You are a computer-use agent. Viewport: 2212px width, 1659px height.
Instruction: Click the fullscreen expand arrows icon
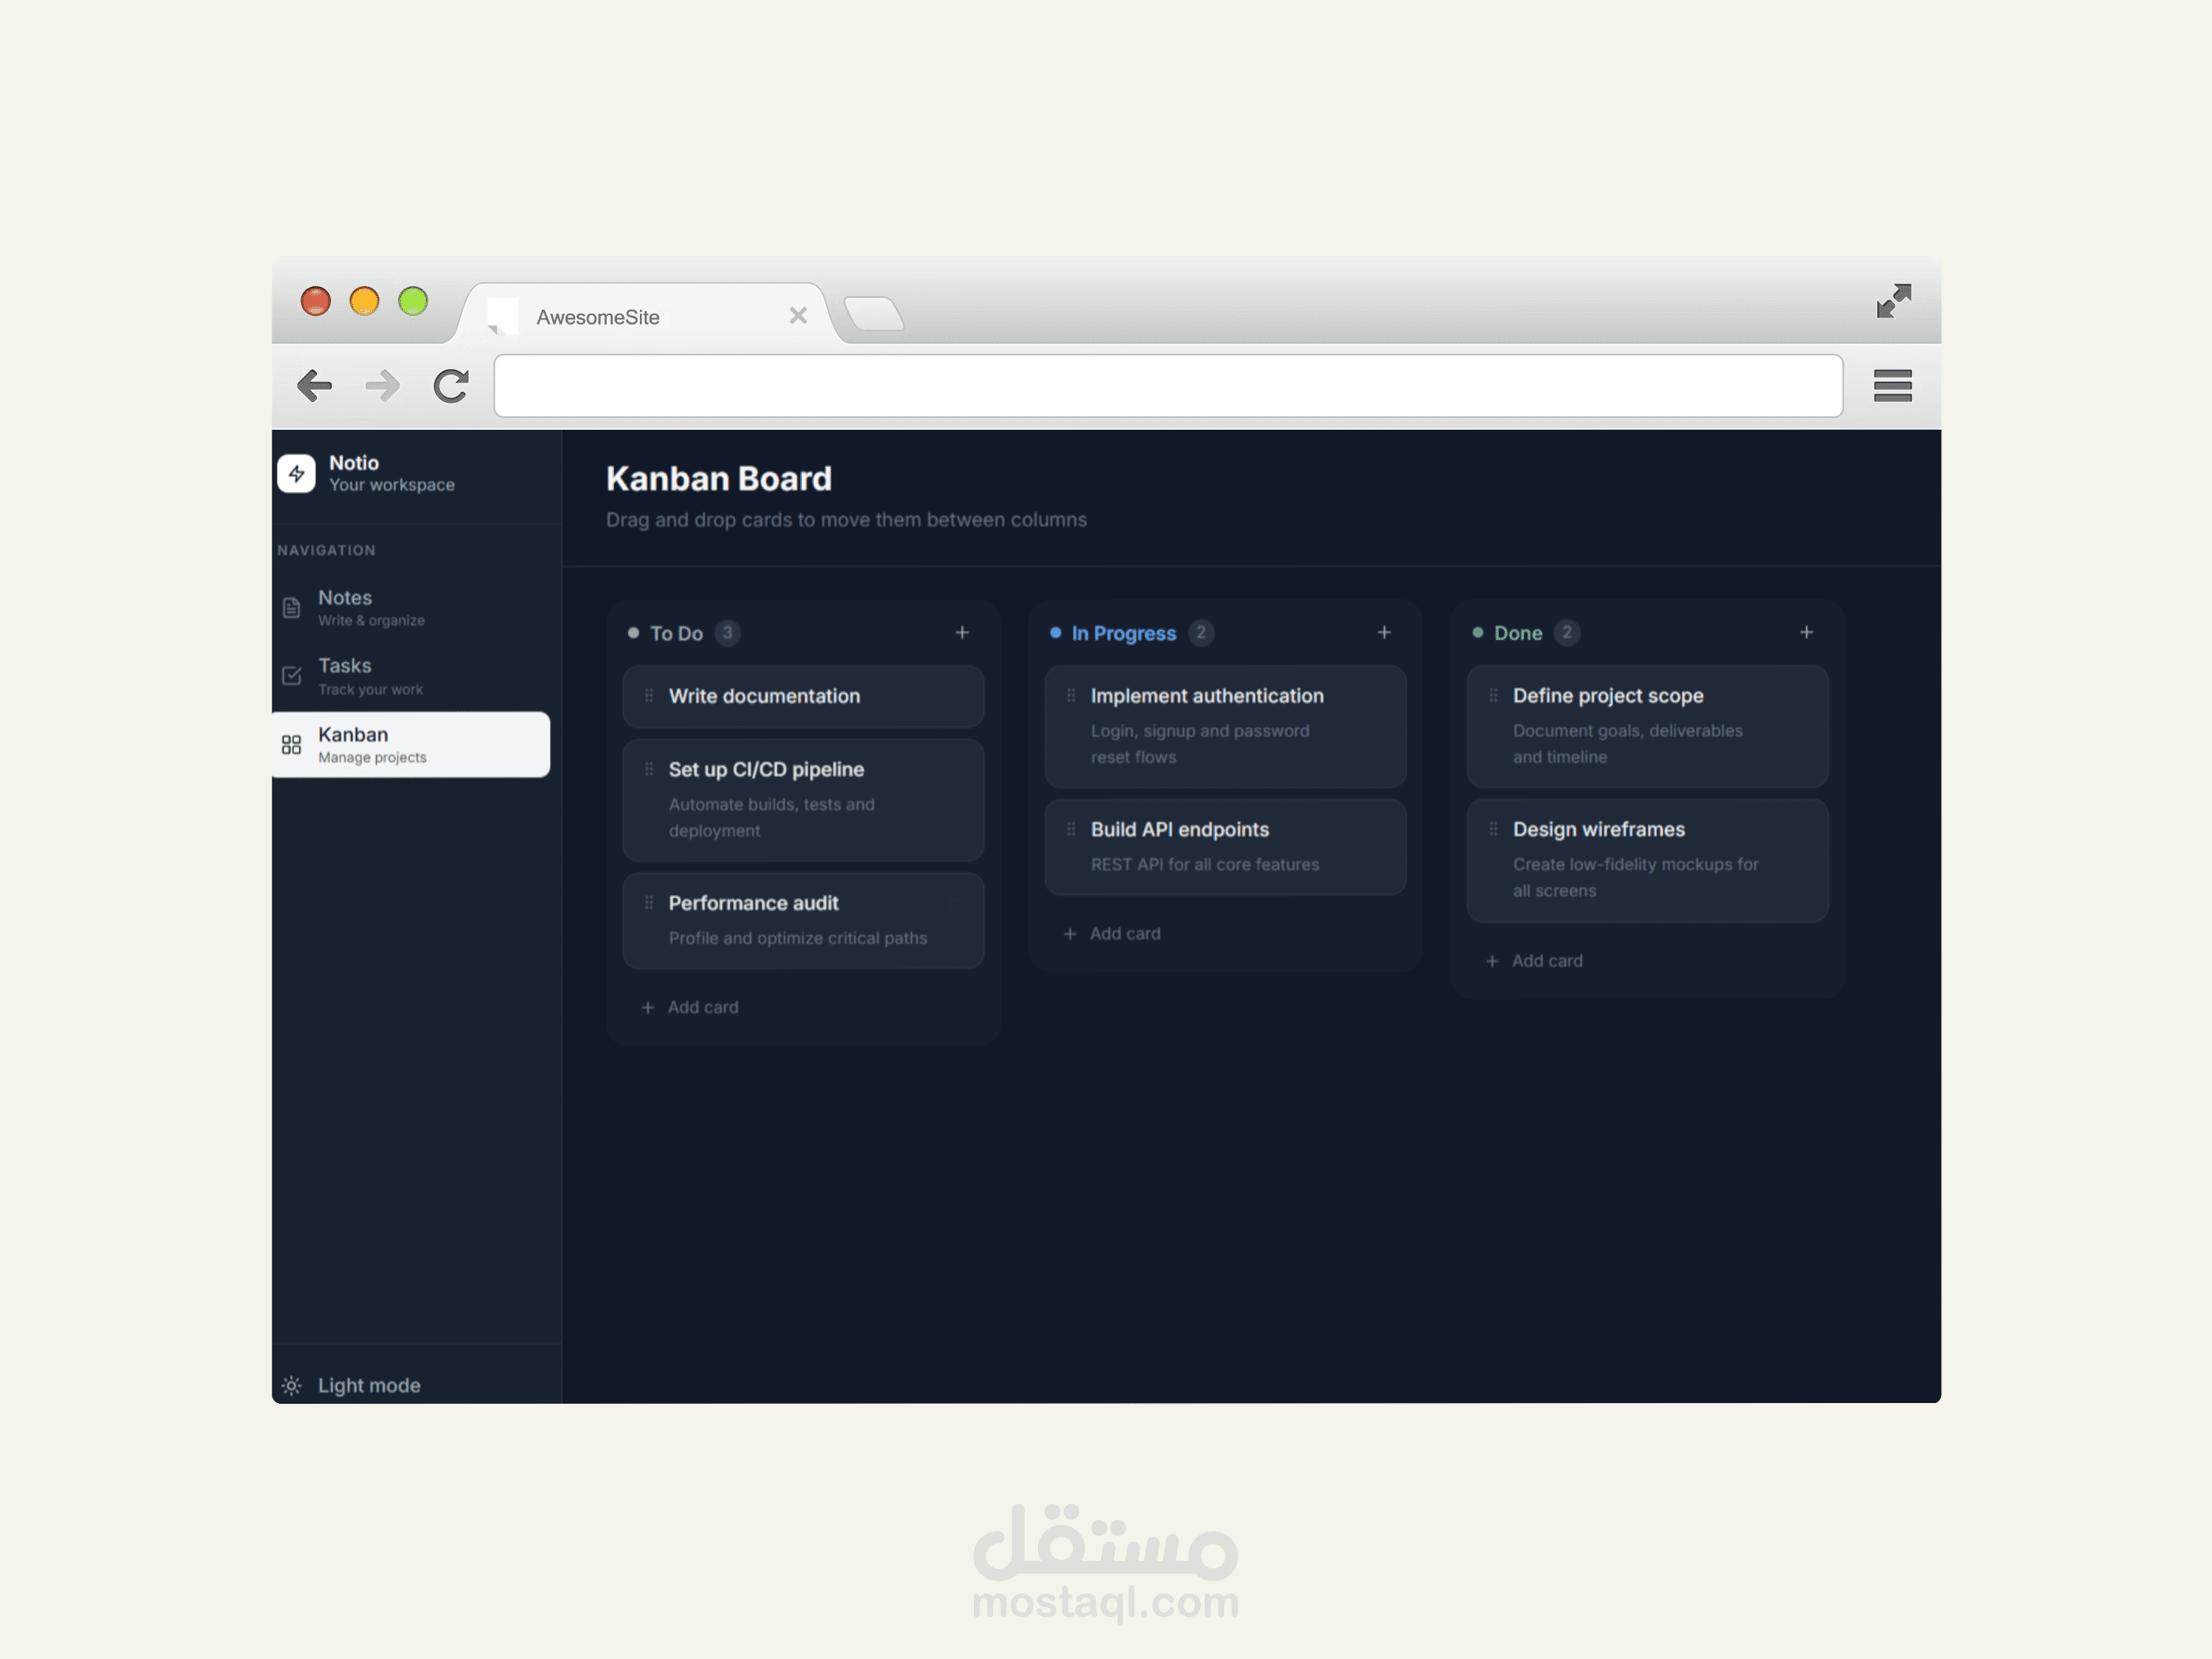click(1893, 301)
